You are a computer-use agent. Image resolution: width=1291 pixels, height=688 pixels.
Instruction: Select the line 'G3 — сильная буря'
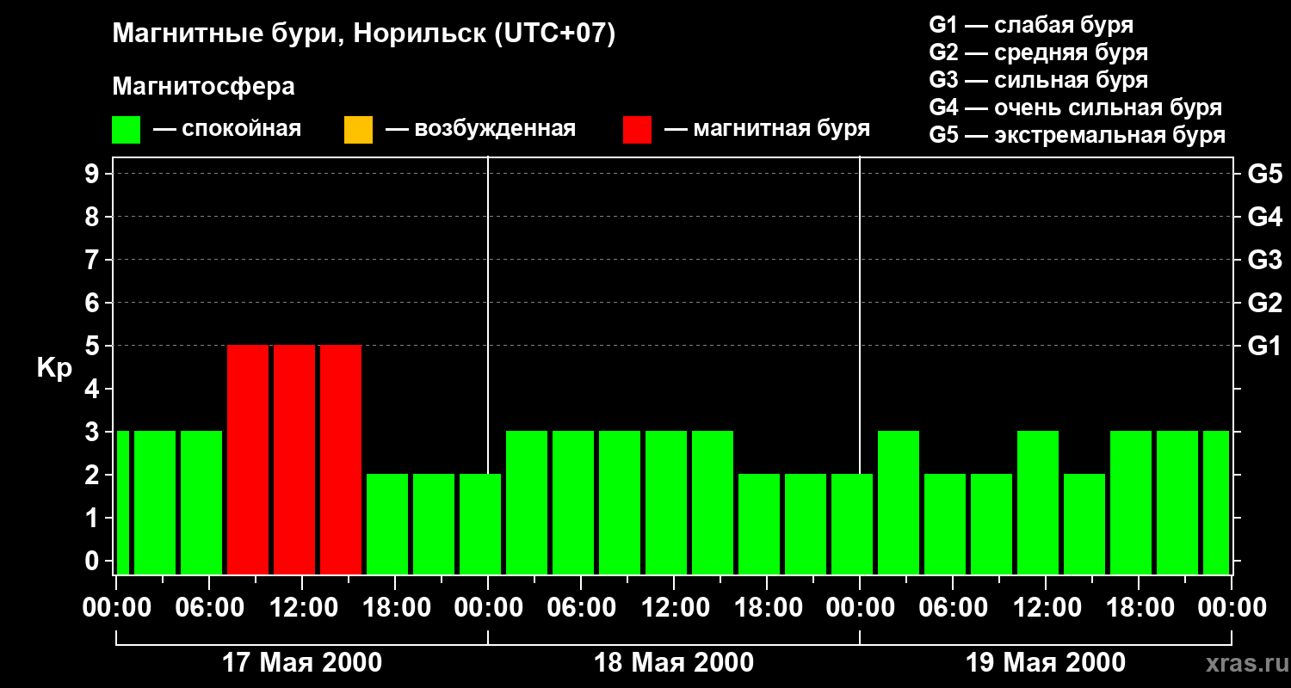(x=1039, y=80)
